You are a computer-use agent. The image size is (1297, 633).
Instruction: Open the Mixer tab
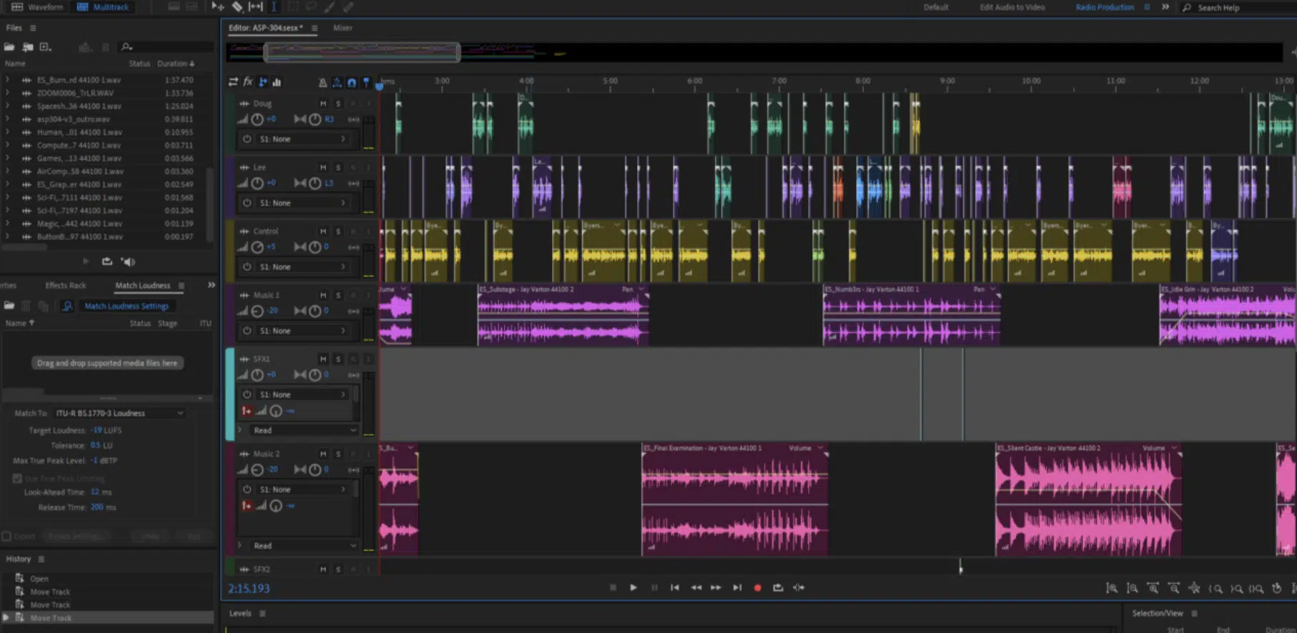click(342, 28)
